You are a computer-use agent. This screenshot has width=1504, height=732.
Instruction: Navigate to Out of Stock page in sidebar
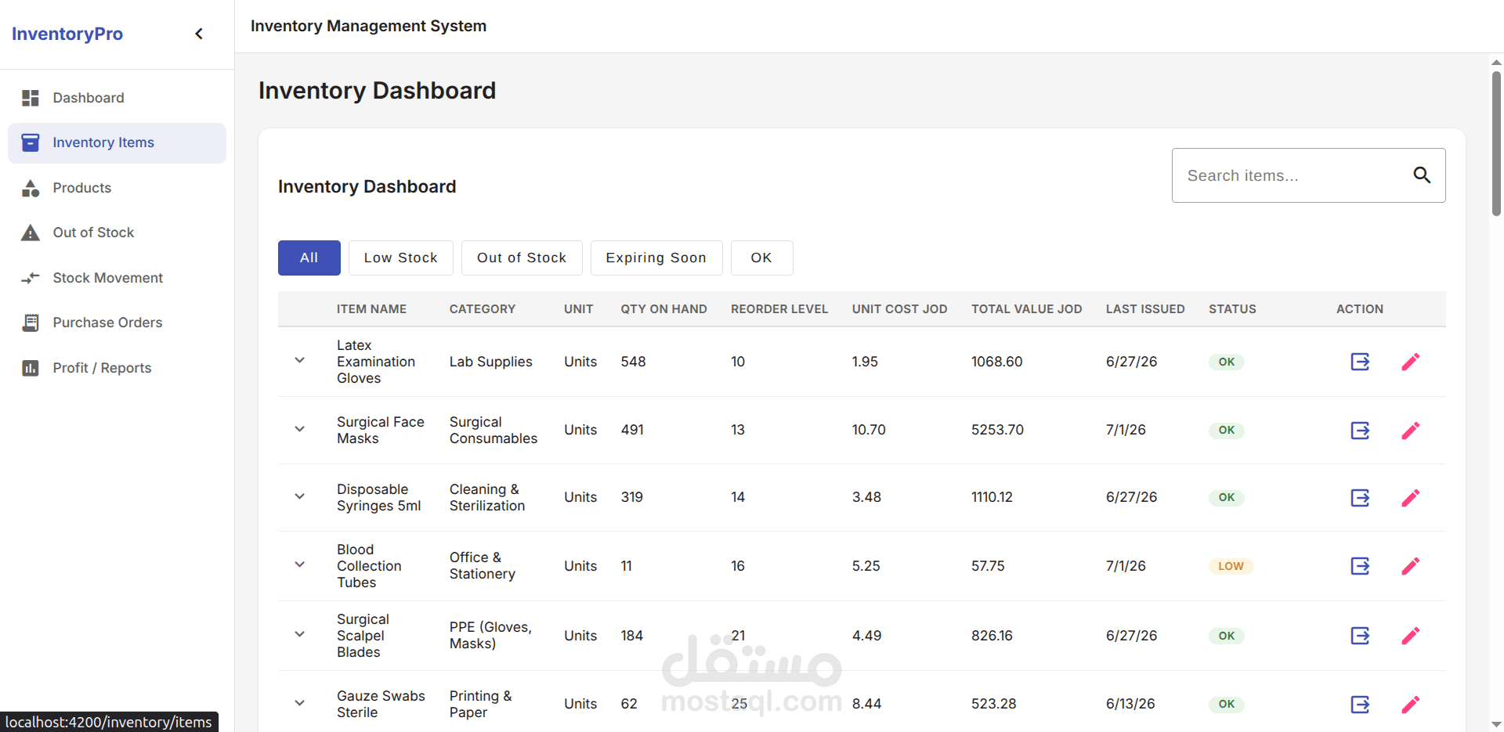coord(117,233)
